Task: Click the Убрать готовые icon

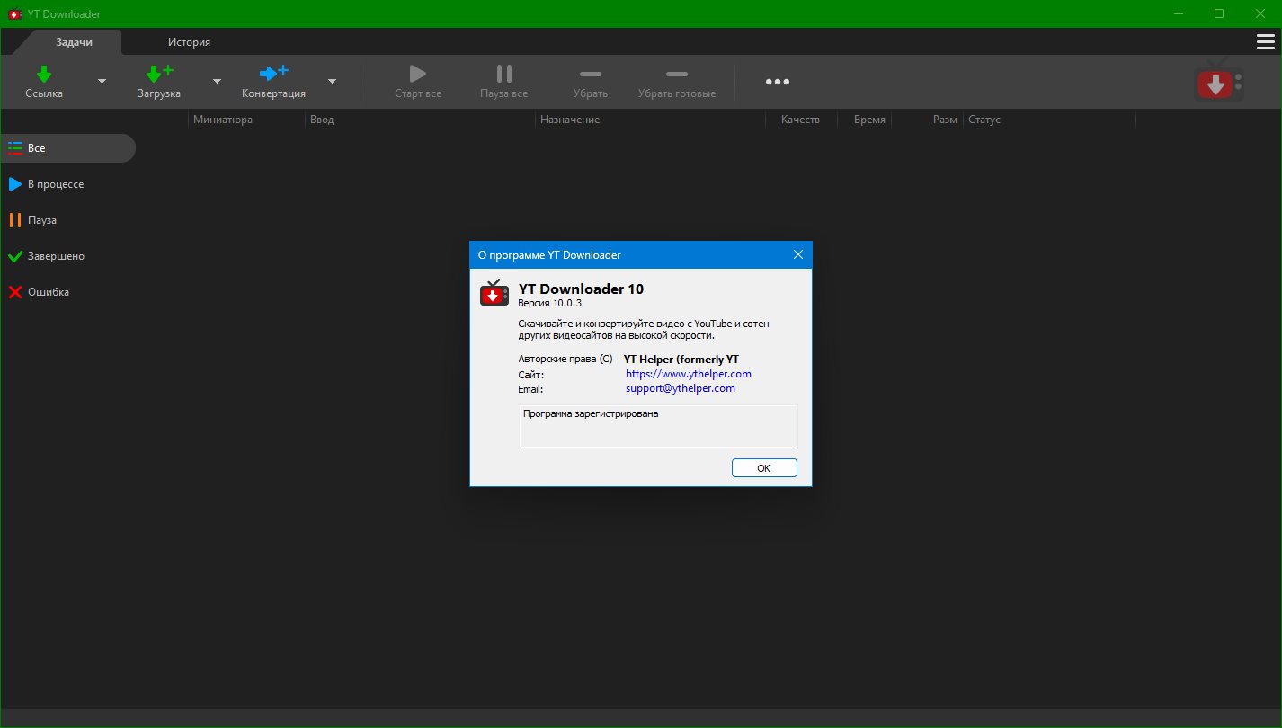Action: pos(676,75)
